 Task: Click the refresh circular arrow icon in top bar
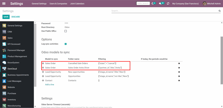click(168, 4)
